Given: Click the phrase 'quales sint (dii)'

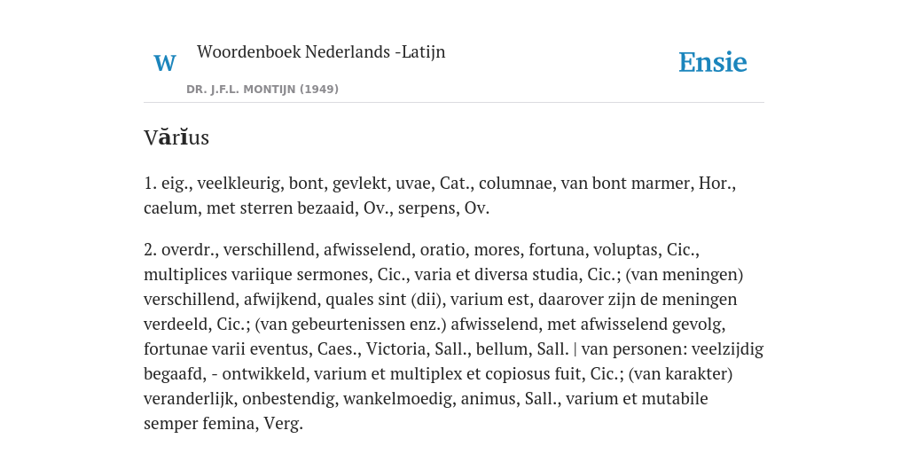Looking at the screenshot, I should click(383, 300).
